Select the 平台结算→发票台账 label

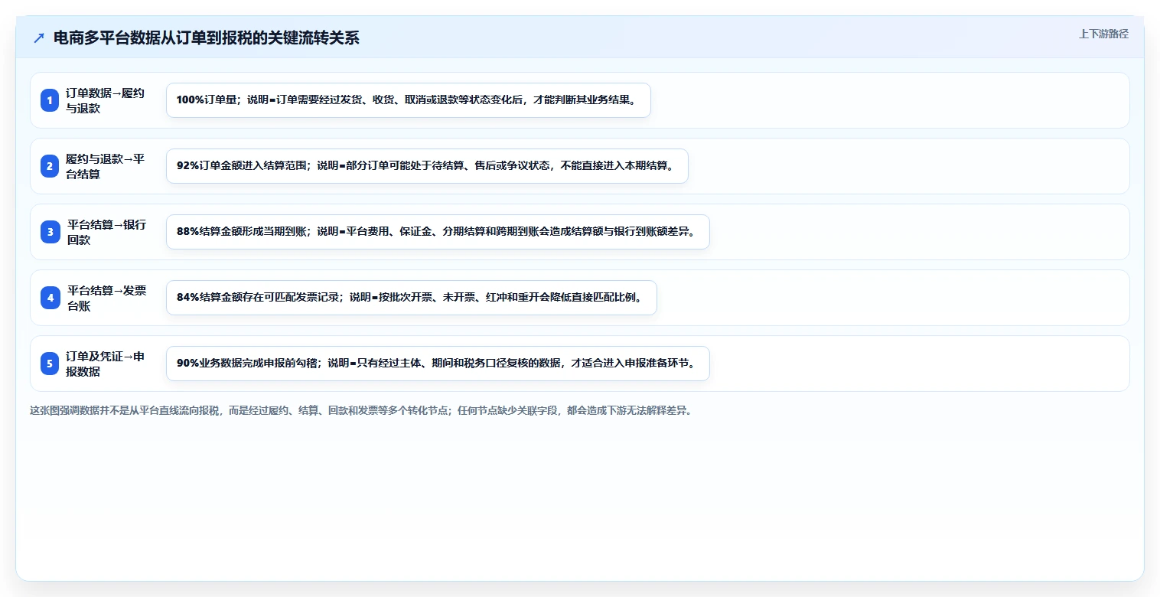(106, 298)
